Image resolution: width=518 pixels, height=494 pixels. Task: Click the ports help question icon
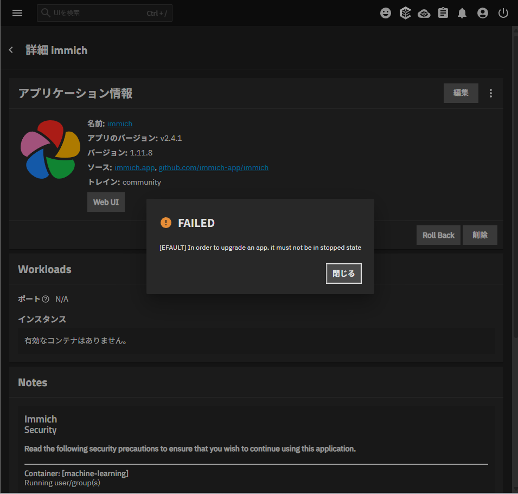point(46,299)
